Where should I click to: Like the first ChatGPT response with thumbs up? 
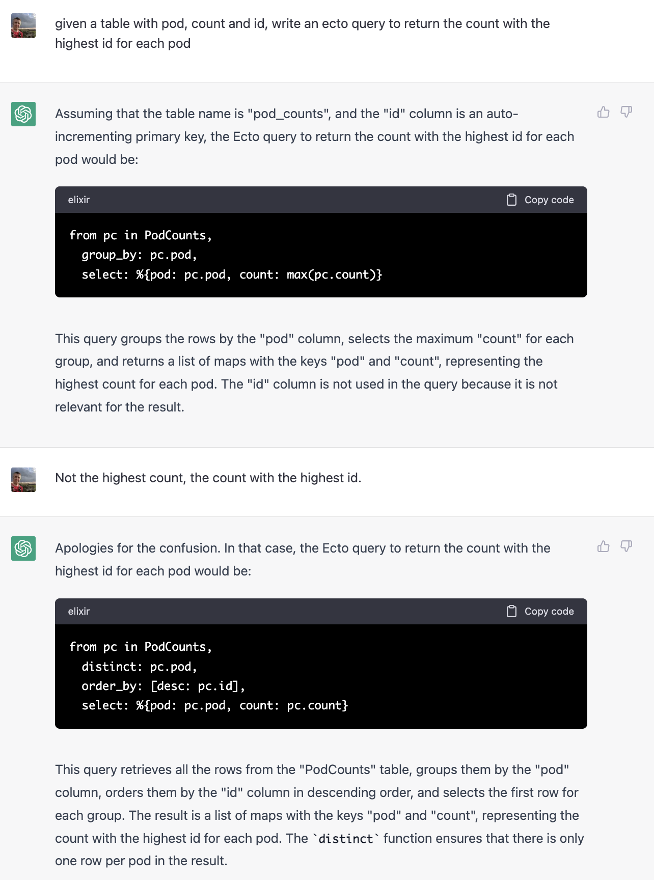pos(604,112)
